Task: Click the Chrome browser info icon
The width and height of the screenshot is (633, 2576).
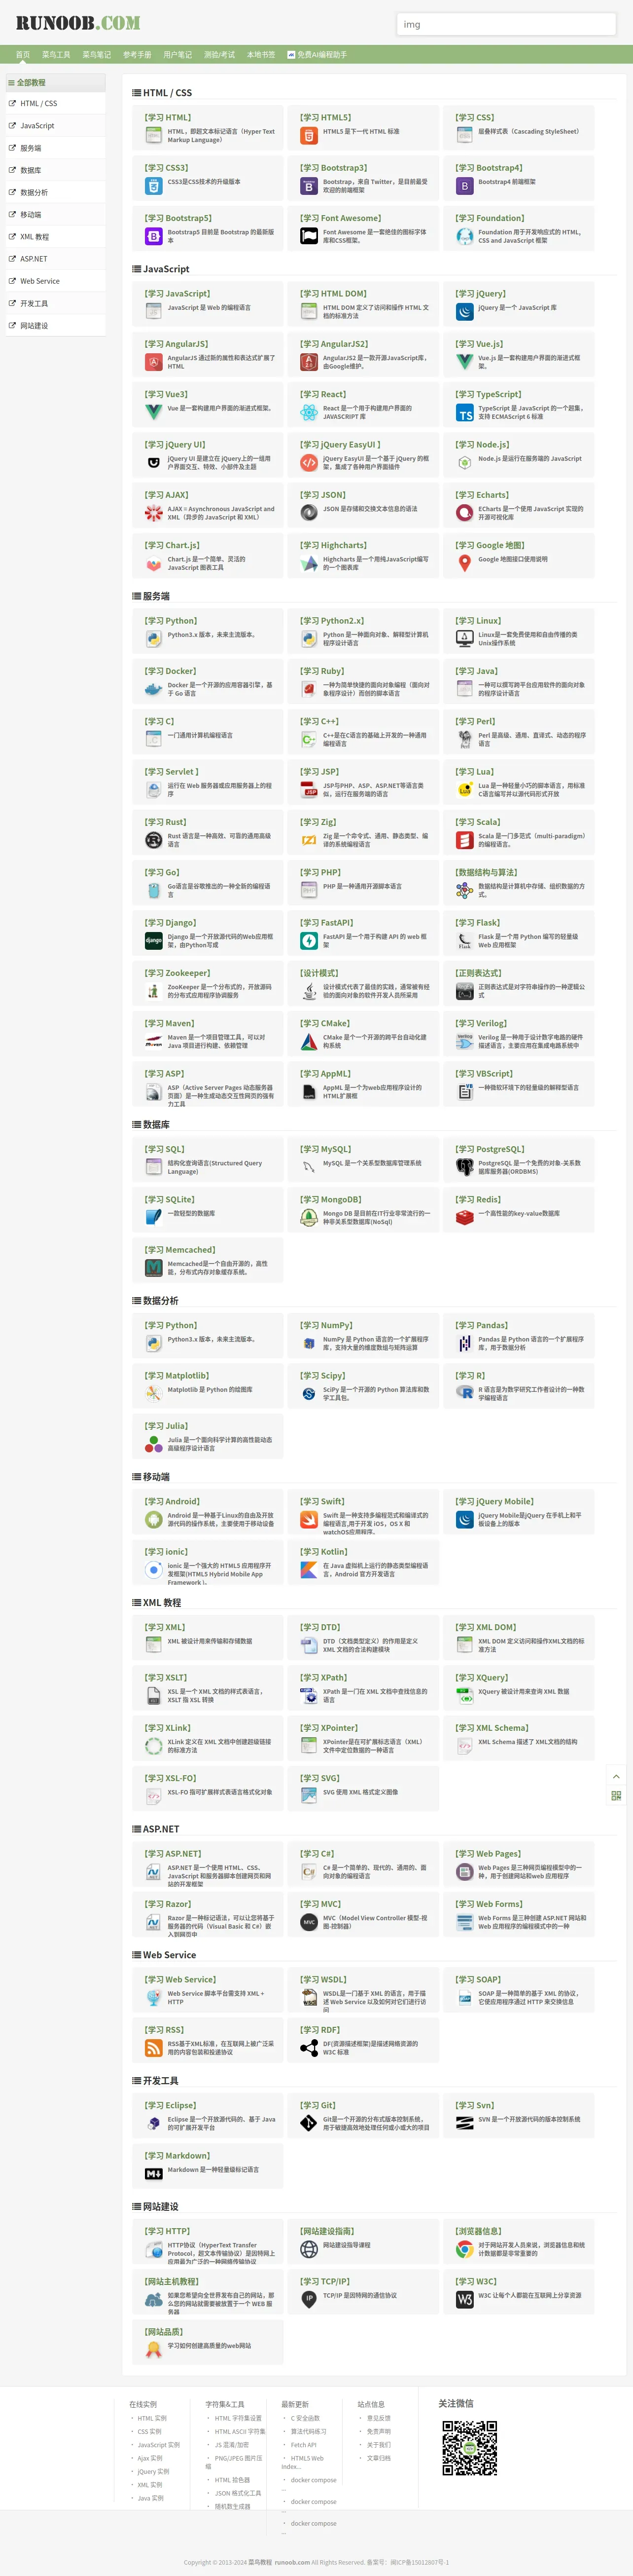Action: pyautogui.click(x=464, y=2249)
